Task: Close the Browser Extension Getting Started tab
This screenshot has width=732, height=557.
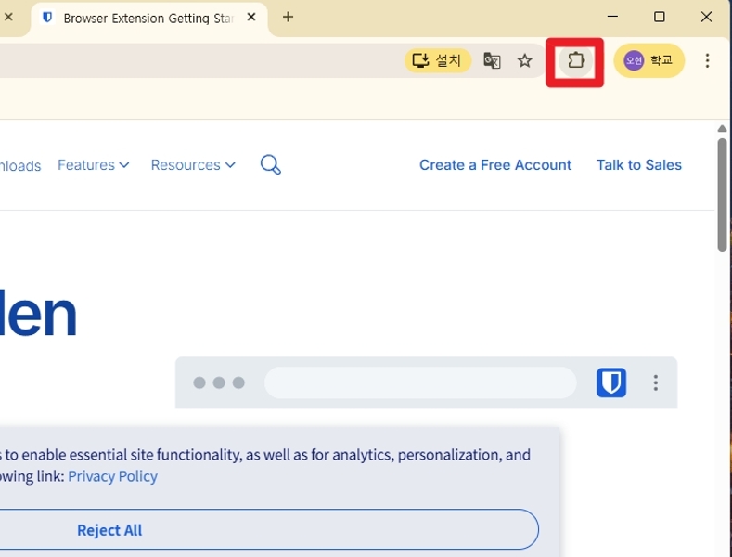Action: [252, 18]
